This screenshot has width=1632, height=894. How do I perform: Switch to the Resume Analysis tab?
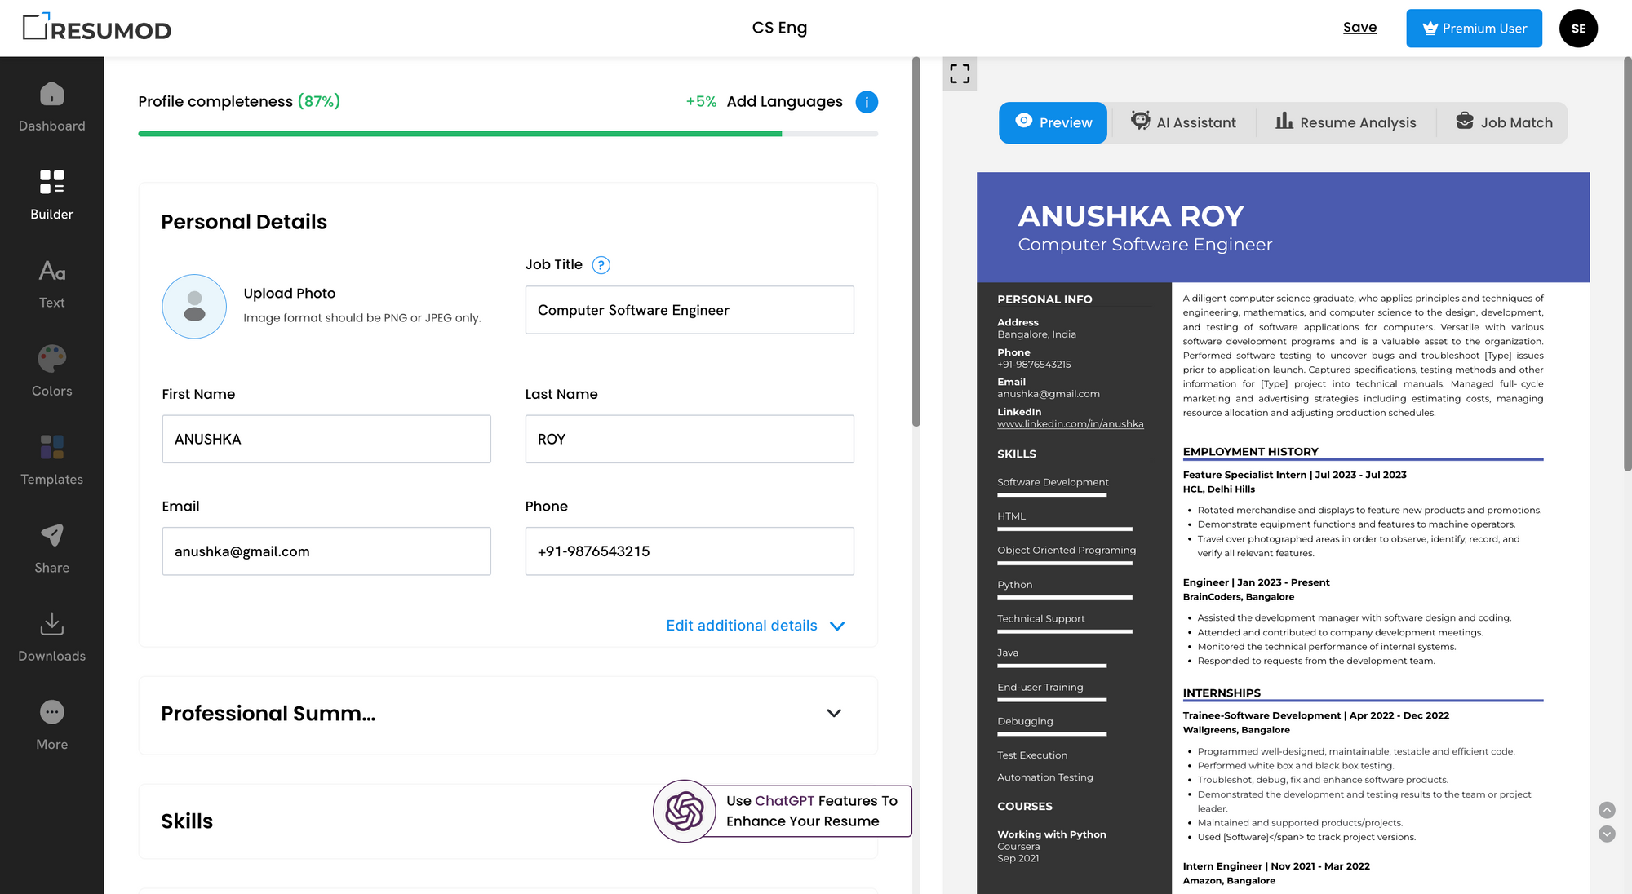pos(1346,122)
